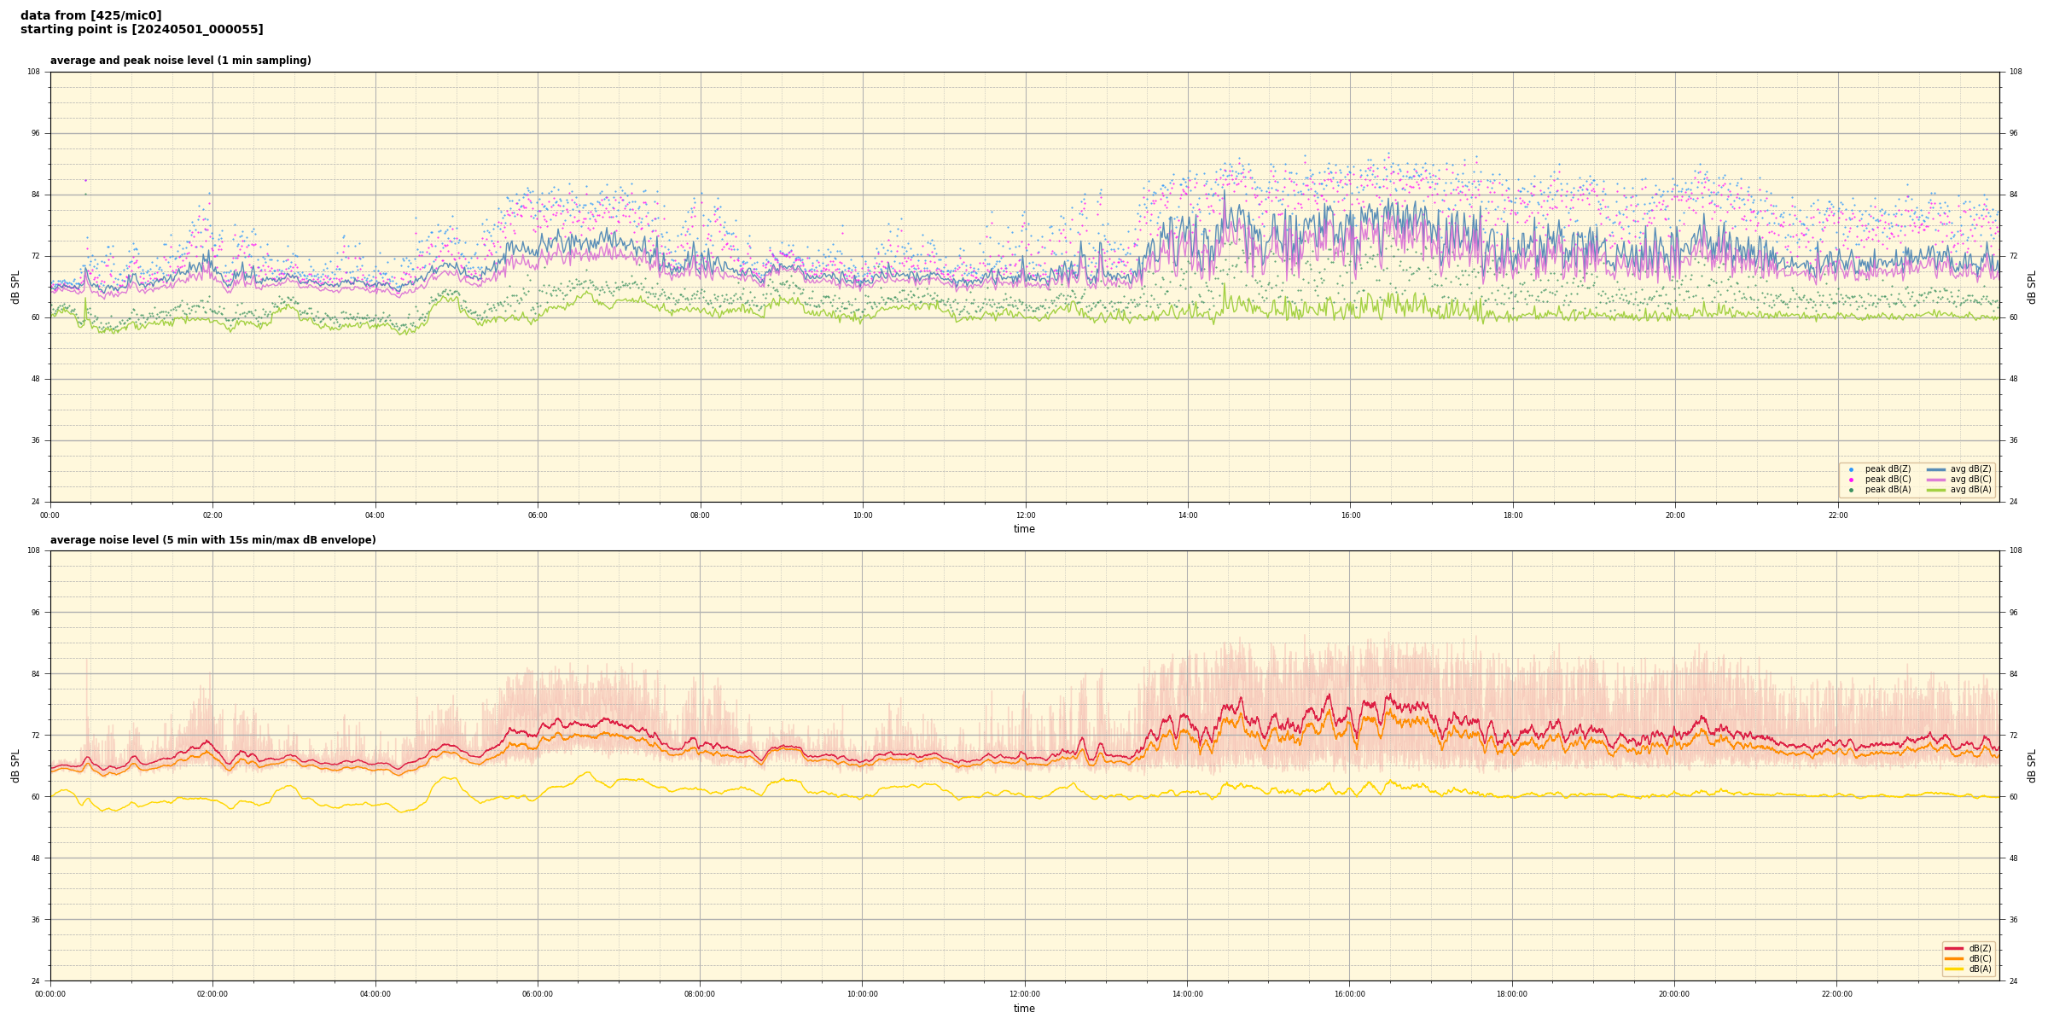The image size is (2048, 1024).
Task: Click the 22:00:00 tick label on the lower chart
Action: pyautogui.click(x=1836, y=994)
